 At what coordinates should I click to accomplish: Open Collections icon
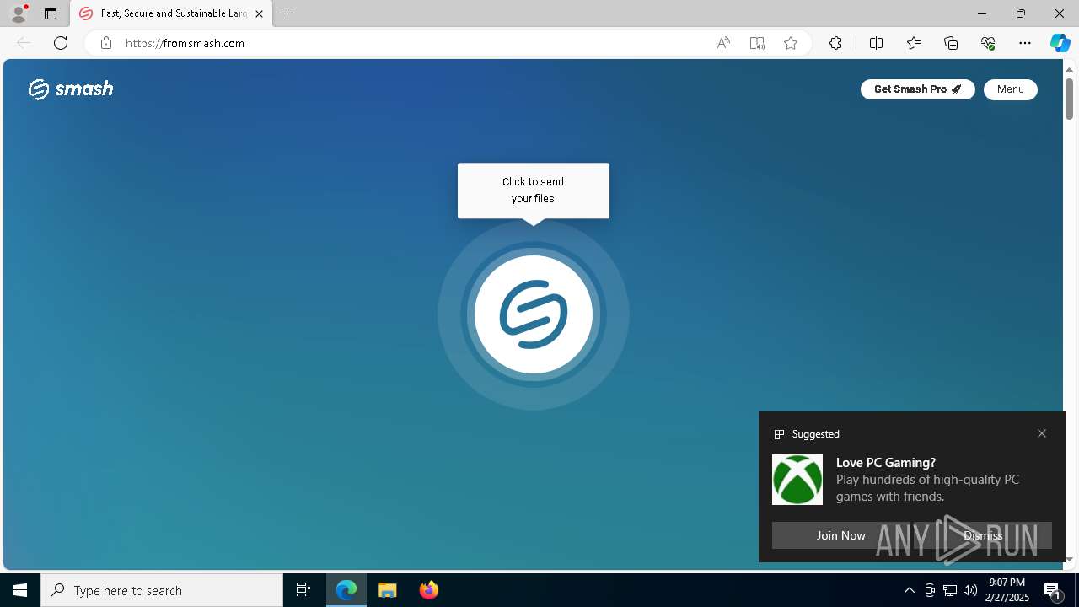click(951, 43)
